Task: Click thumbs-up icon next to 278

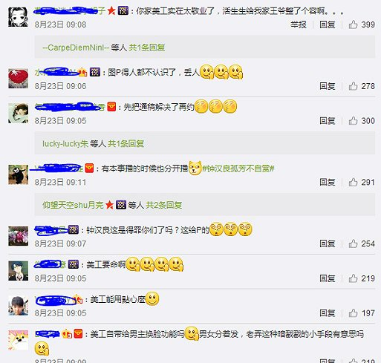Action: (353, 86)
